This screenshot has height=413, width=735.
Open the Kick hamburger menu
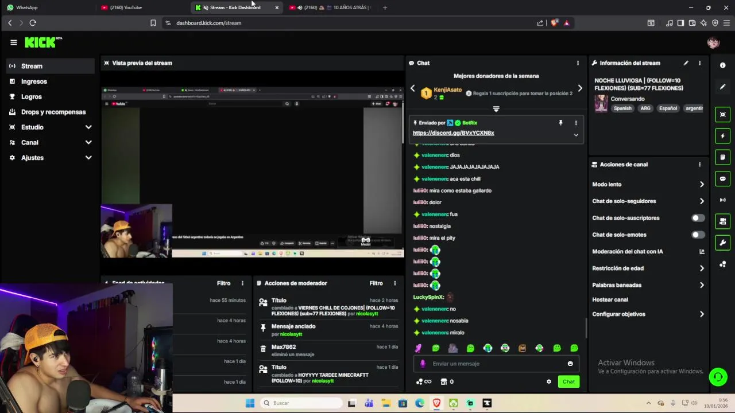click(14, 42)
